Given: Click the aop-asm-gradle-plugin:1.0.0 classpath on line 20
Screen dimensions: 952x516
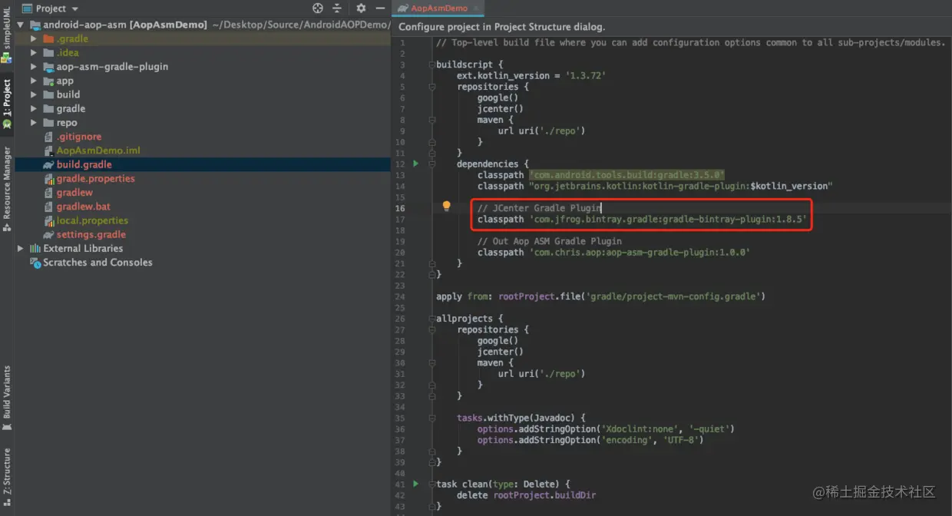Looking at the screenshot, I should click(x=639, y=252).
